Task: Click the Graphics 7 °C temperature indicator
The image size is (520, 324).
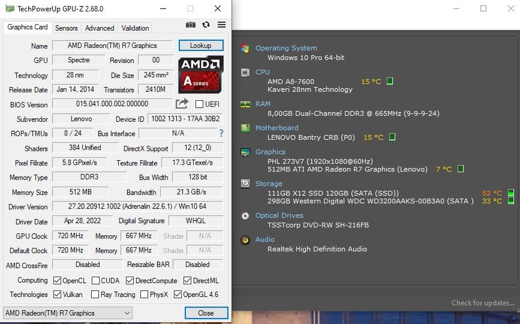Action: click(x=461, y=169)
